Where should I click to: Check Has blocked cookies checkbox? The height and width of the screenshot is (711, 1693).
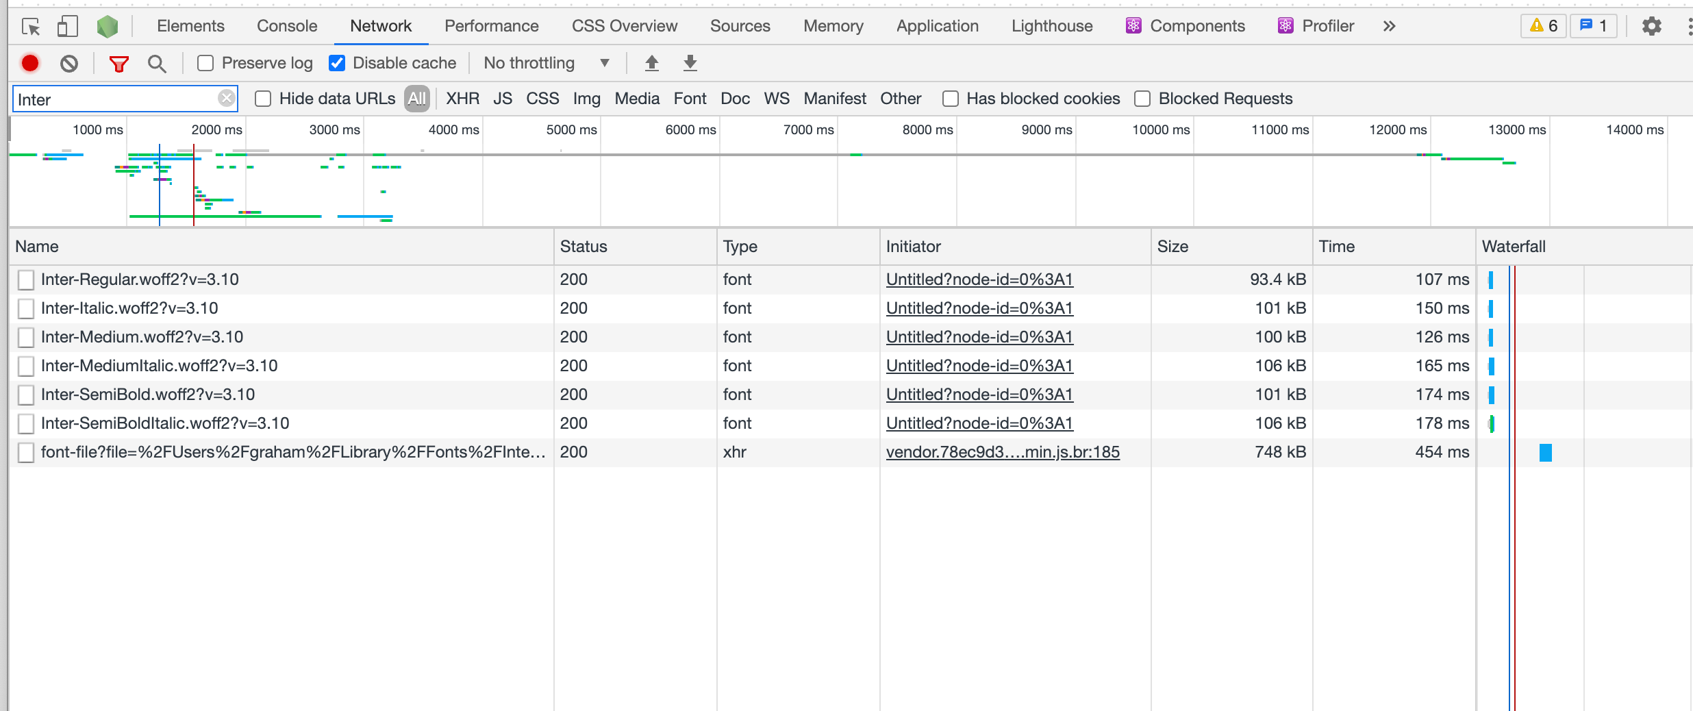click(950, 99)
